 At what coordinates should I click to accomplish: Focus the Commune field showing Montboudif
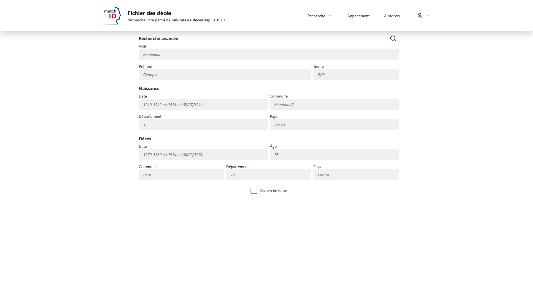tap(334, 104)
